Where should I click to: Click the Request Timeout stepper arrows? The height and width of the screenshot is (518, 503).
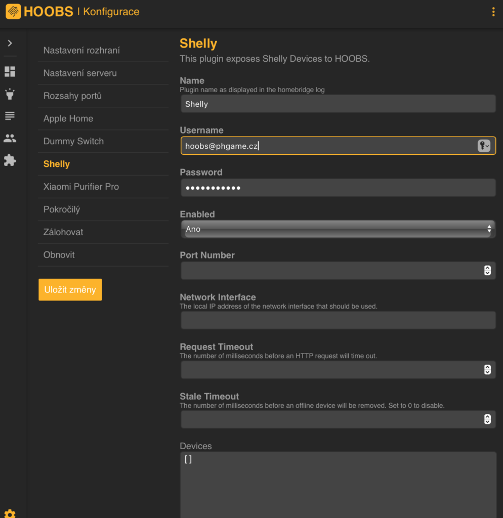487,370
